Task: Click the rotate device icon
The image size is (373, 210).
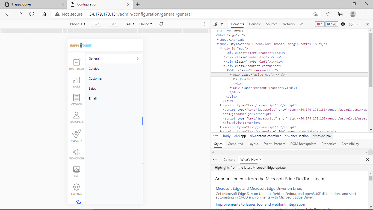Action: (x=161, y=24)
